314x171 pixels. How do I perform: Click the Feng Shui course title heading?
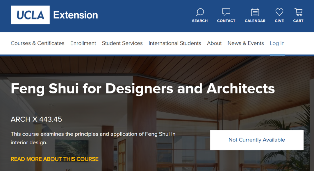(x=142, y=89)
